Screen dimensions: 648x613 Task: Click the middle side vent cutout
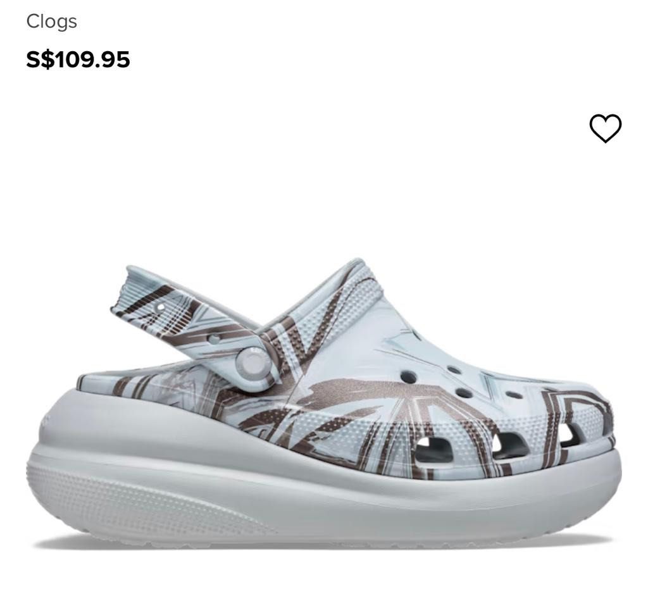point(510,446)
